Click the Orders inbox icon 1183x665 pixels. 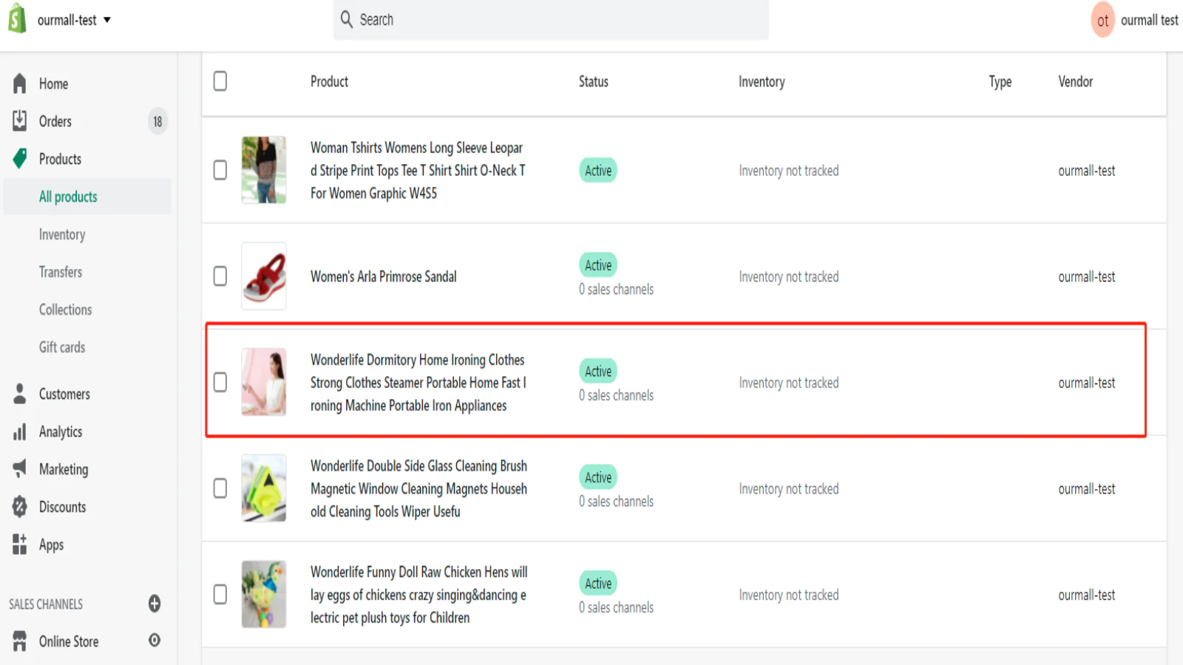pos(20,120)
